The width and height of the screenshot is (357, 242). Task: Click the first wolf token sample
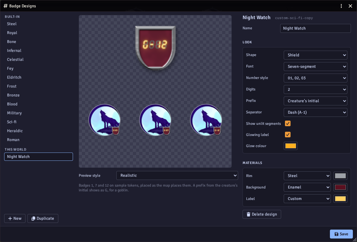pos(105,120)
